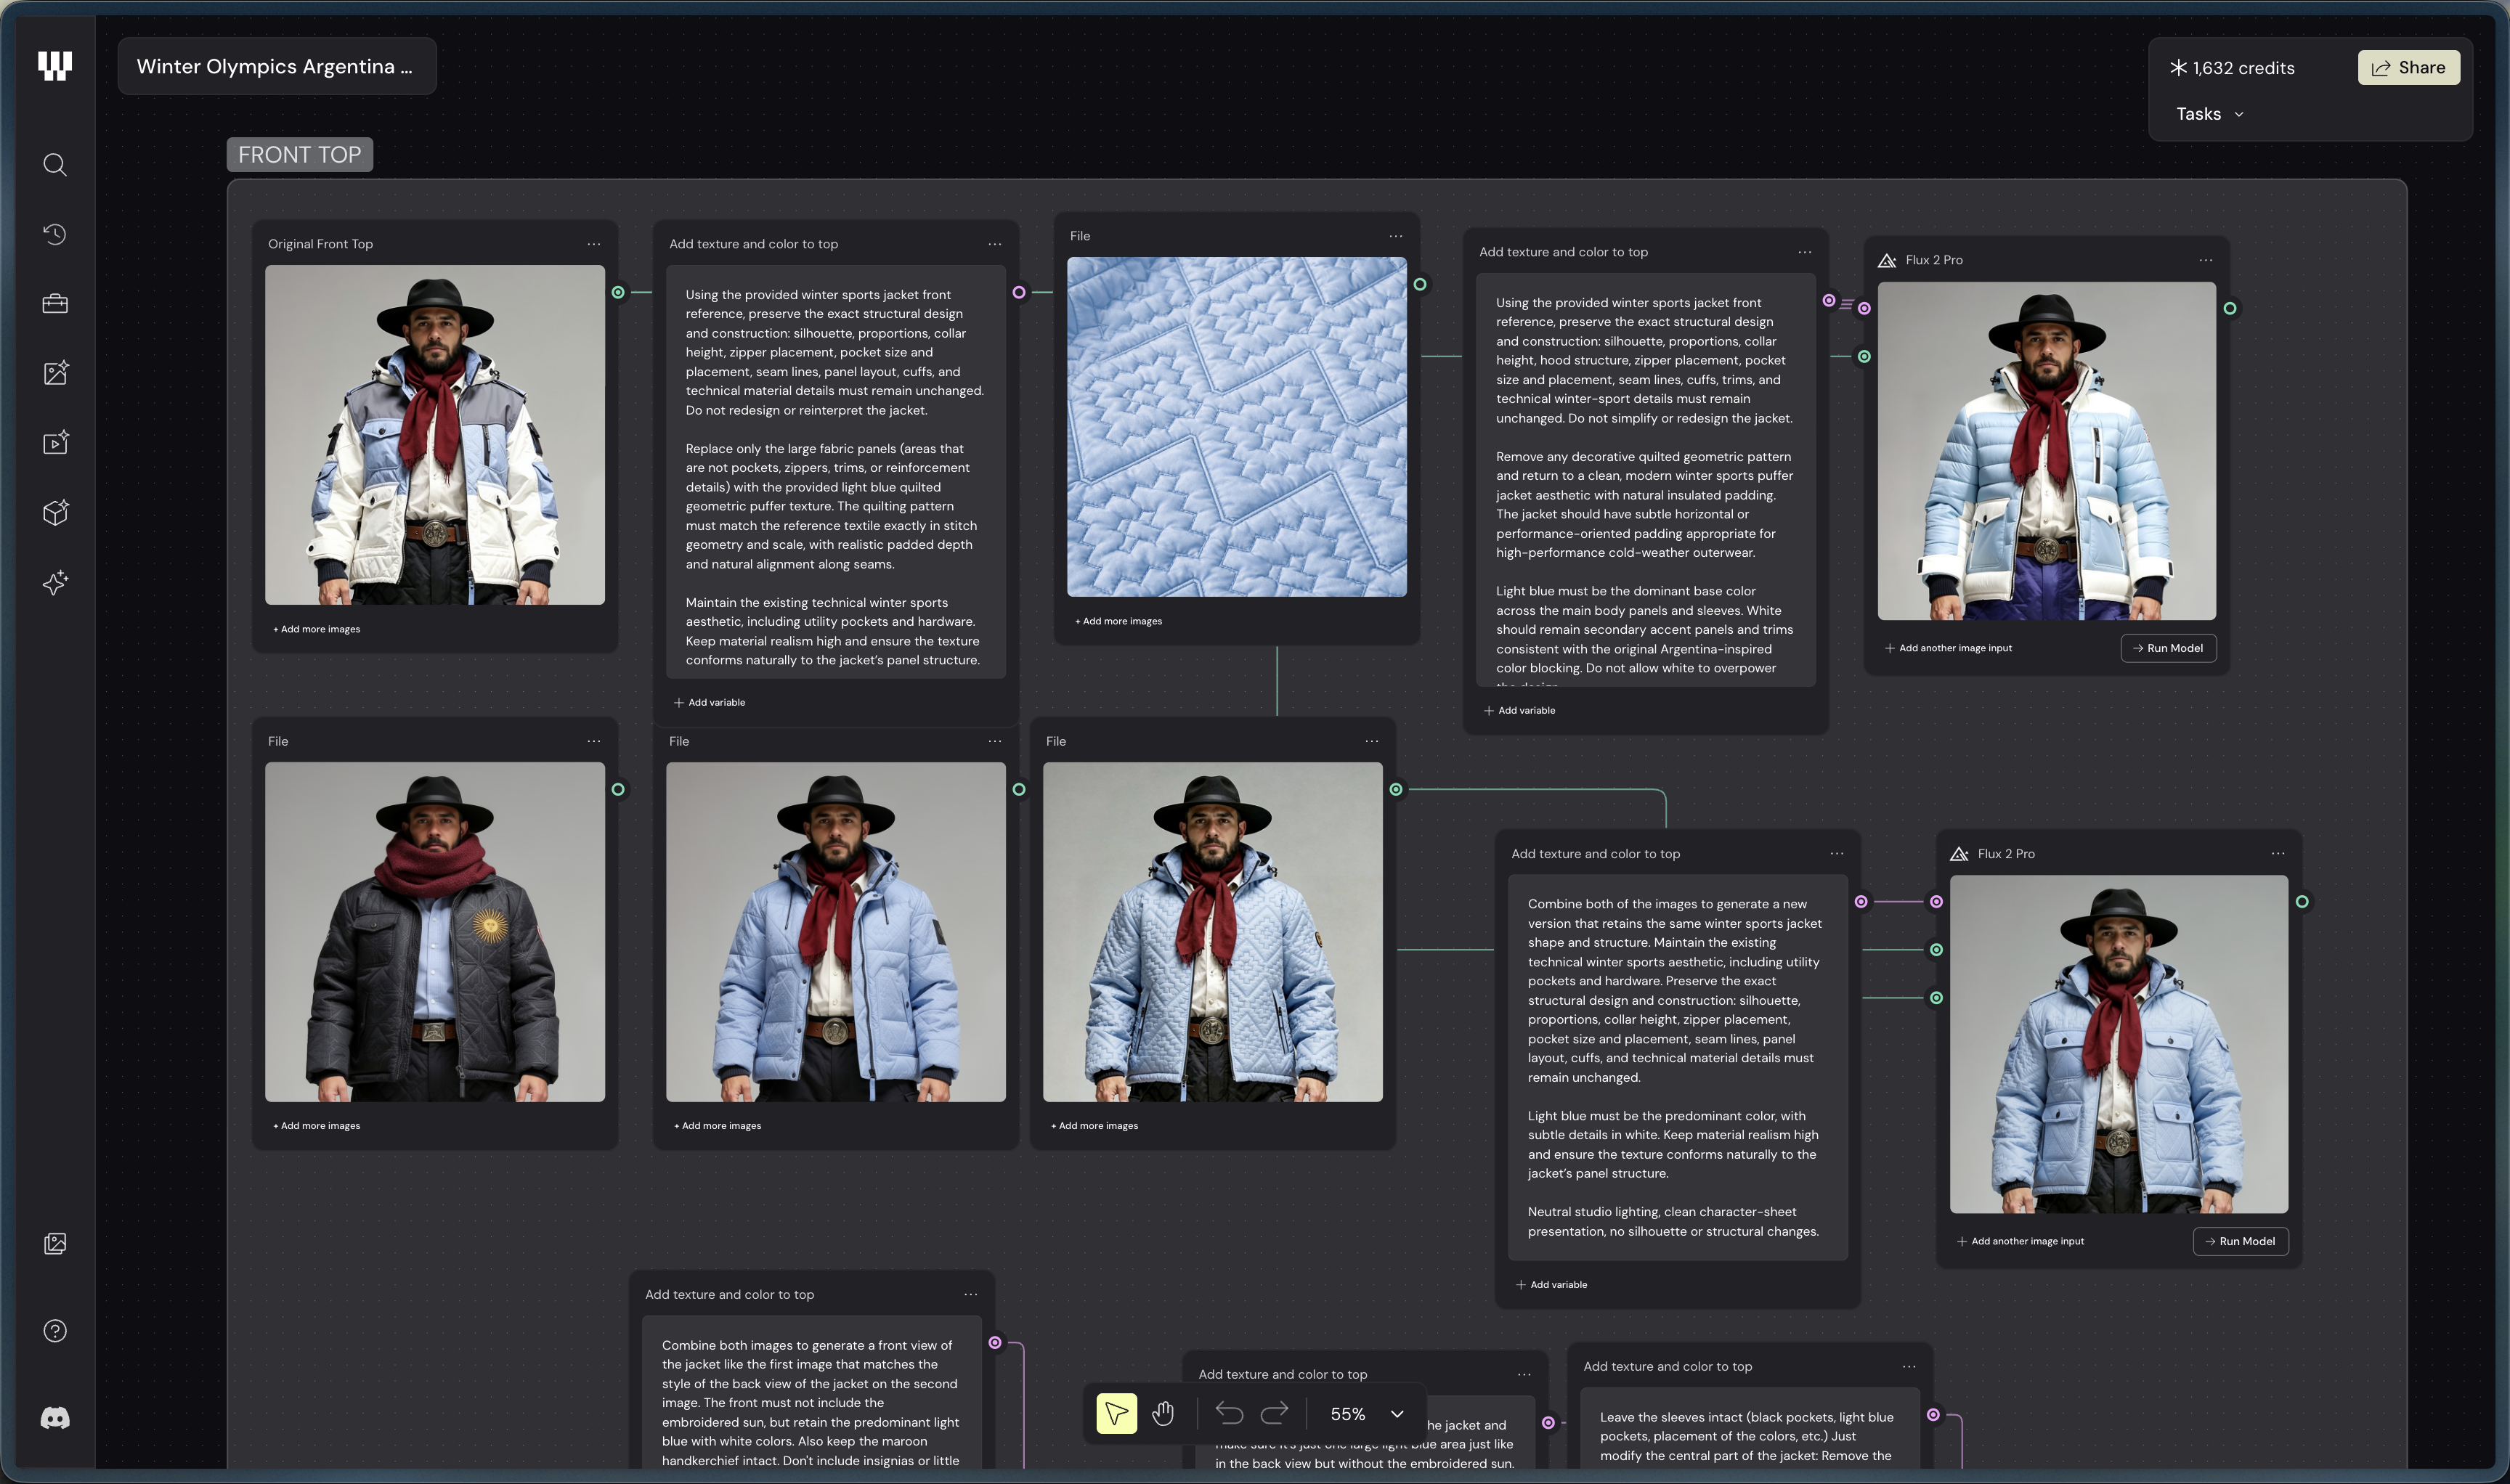Add variable under 'Remove any decorative quilted' prompt
Image resolution: width=2510 pixels, height=1484 pixels.
(x=1519, y=710)
